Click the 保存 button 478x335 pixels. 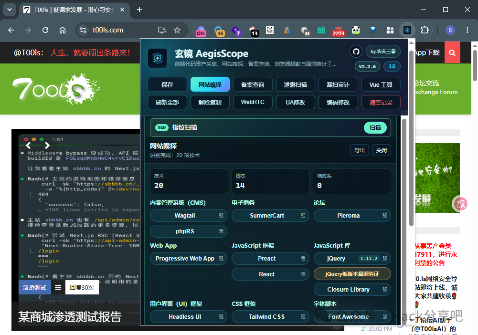point(167,84)
